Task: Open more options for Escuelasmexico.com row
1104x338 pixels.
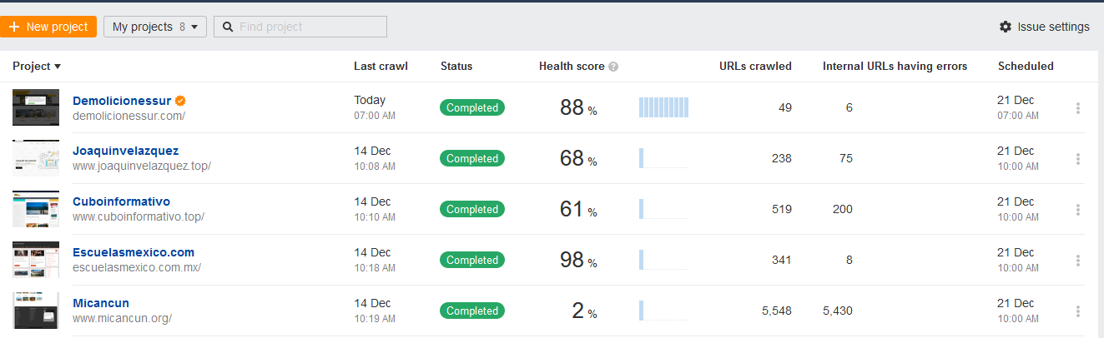Action: point(1078,261)
